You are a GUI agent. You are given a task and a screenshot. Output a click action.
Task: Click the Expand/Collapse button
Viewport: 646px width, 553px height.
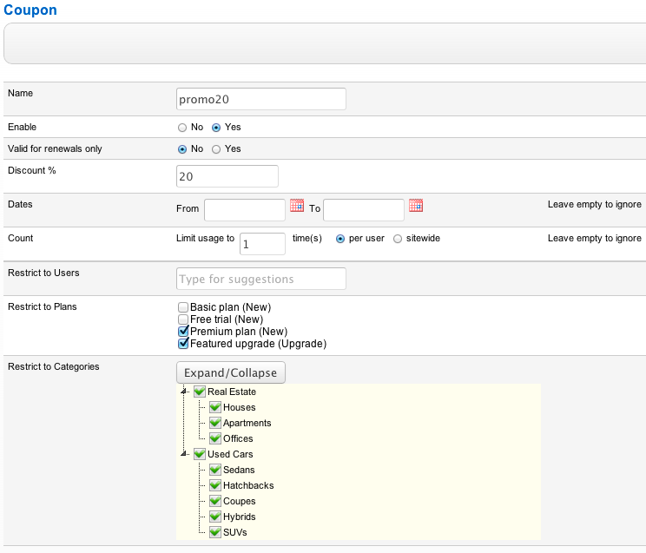230,372
